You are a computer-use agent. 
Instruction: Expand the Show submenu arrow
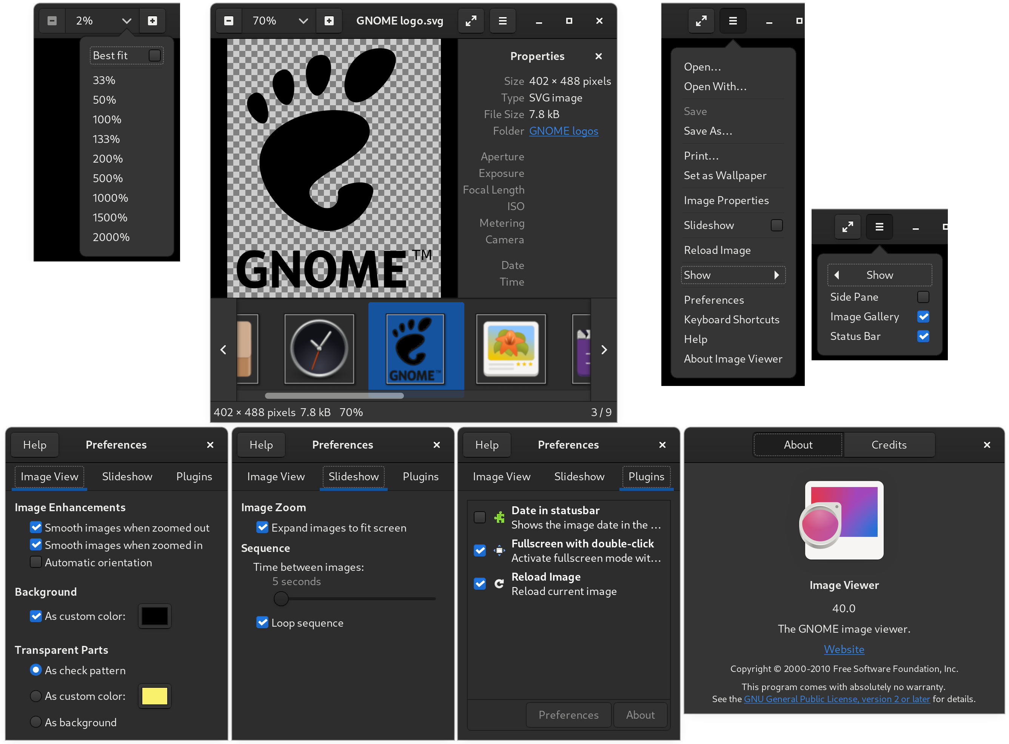[776, 275]
